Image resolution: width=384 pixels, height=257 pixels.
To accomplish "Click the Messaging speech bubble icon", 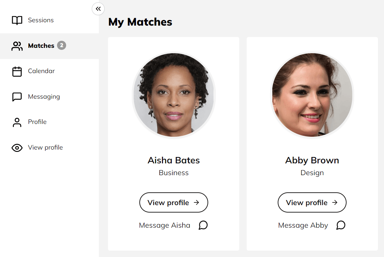I will tap(17, 97).
